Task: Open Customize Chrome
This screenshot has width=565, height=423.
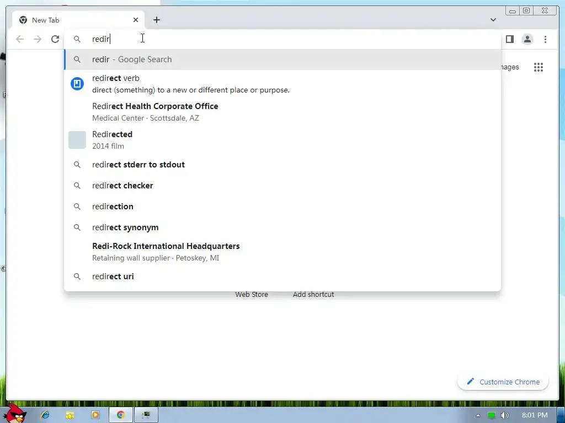Action: click(x=503, y=382)
